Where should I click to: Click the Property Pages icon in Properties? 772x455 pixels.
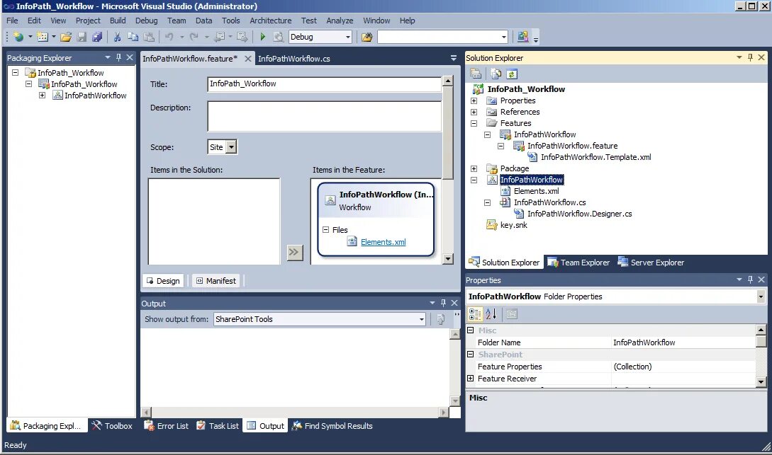(x=512, y=314)
